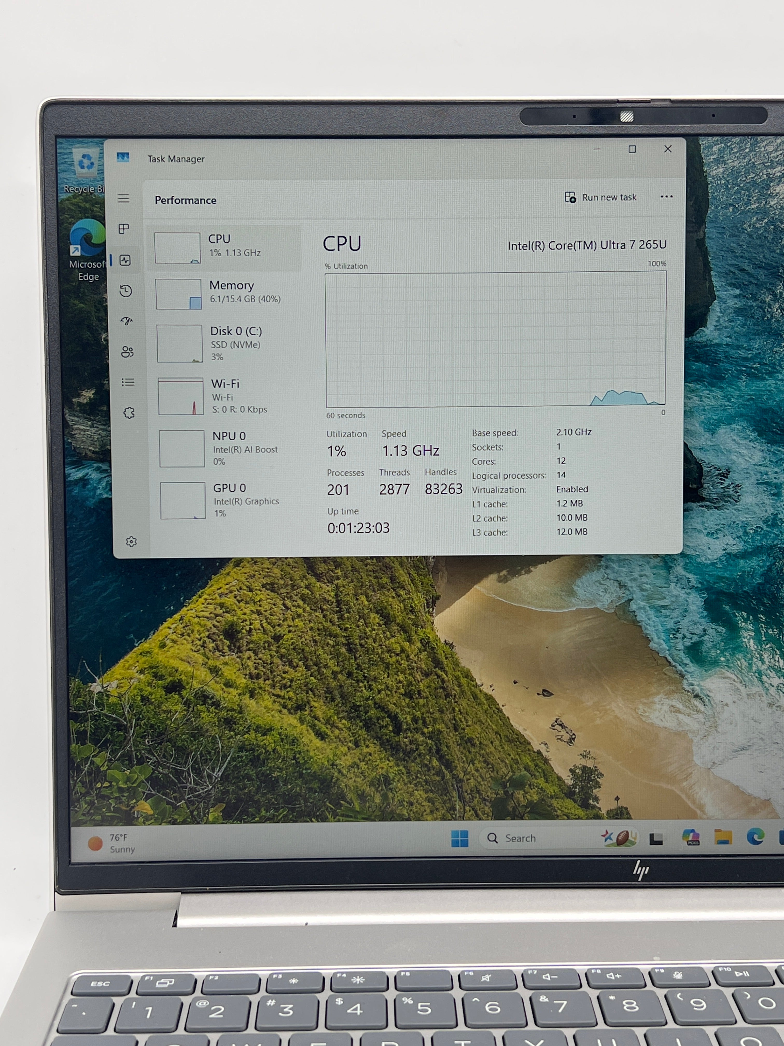
Task: Click the Intel(R) Core(TM) Ultra 7 265U text
Action: tap(587, 245)
